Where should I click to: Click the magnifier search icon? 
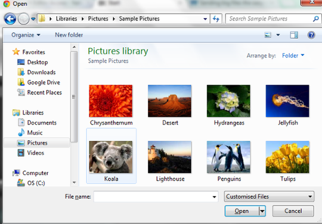pyautogui.click(x=316, y=19)
